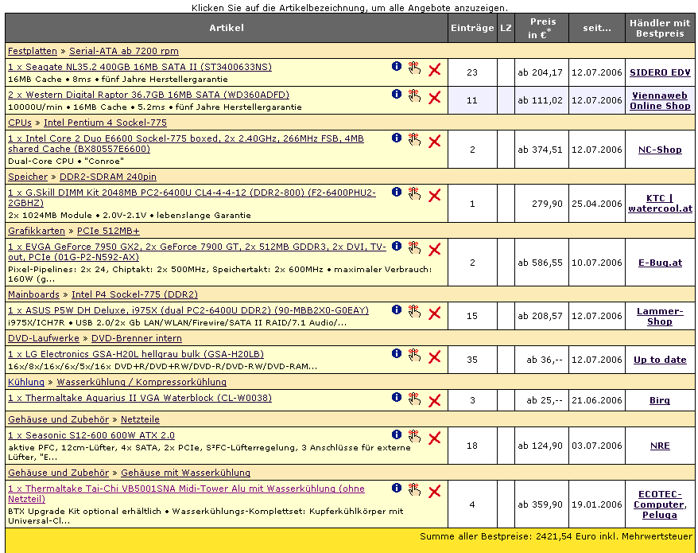Open Thermaltake Tai-Chi VB5001SNA link

click(186, 494)
